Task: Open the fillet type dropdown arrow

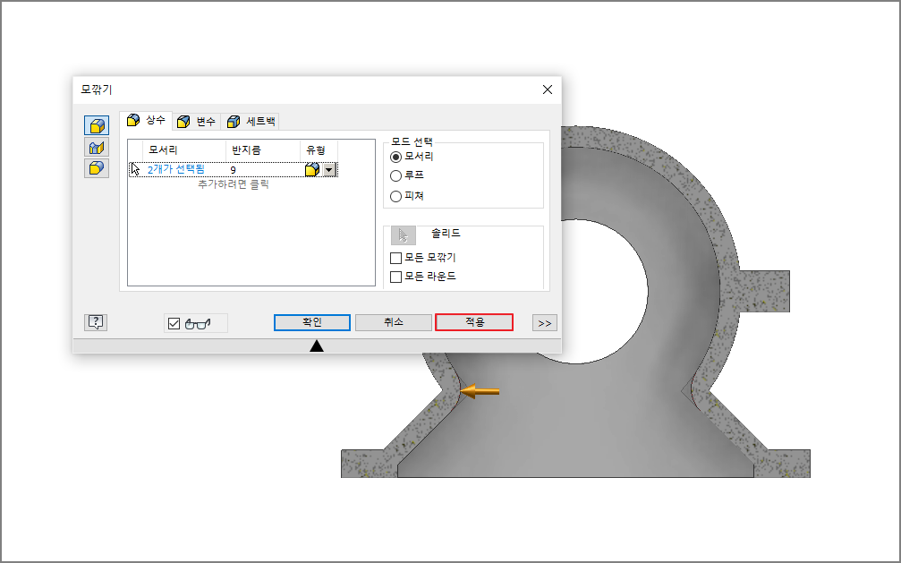Action: pos(329,170)
